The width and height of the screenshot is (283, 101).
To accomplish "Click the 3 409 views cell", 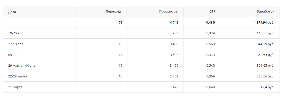I will point(174,44).
